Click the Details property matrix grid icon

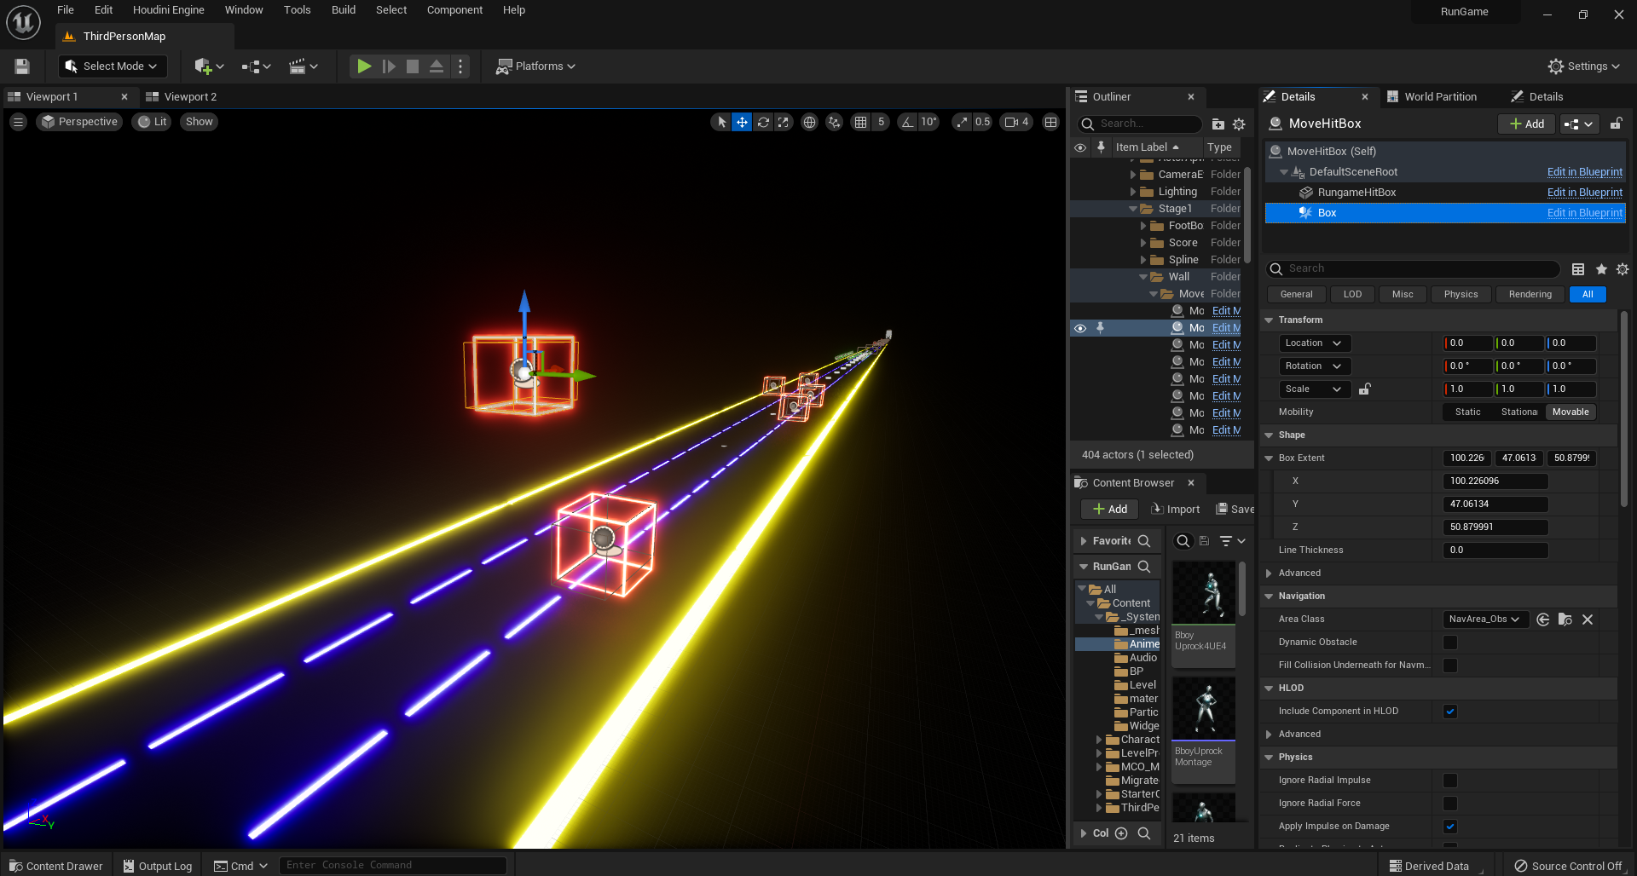click(1578, 269)
